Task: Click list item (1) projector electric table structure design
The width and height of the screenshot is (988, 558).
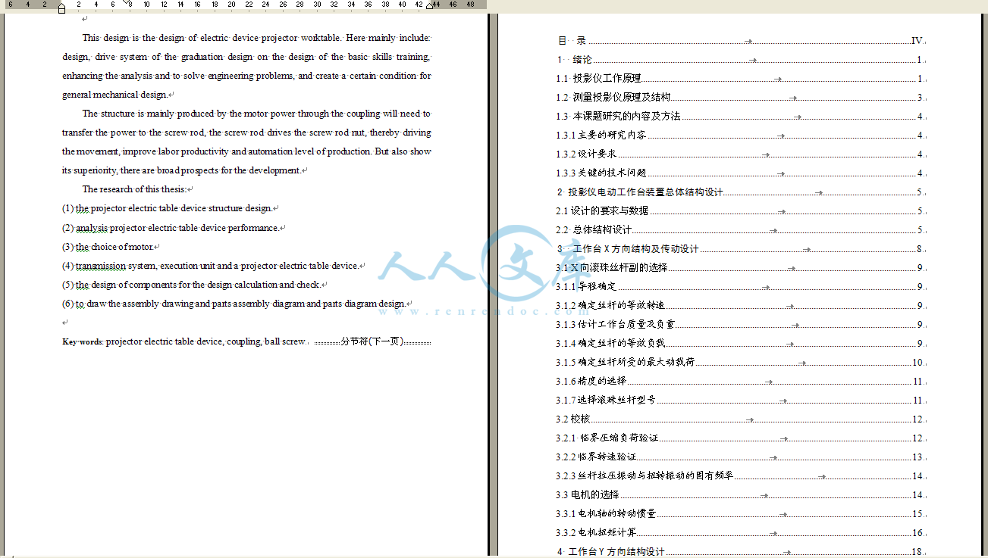Action: coord(171,208)
